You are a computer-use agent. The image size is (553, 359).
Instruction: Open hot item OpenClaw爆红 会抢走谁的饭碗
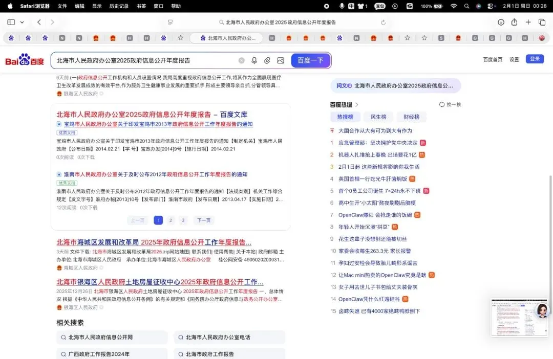tap(375, 215)
